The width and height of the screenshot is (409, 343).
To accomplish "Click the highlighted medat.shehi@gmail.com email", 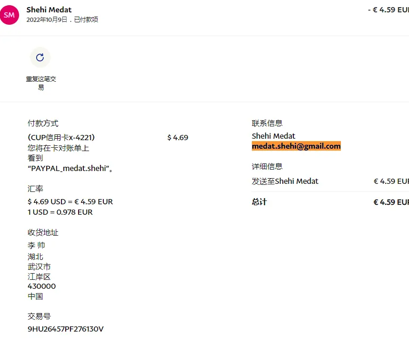I will tap(296, 146).
